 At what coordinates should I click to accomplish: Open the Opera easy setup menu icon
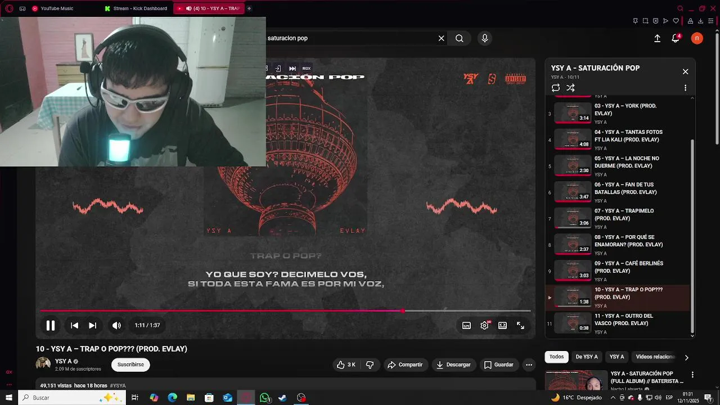[x=712, y=21]
